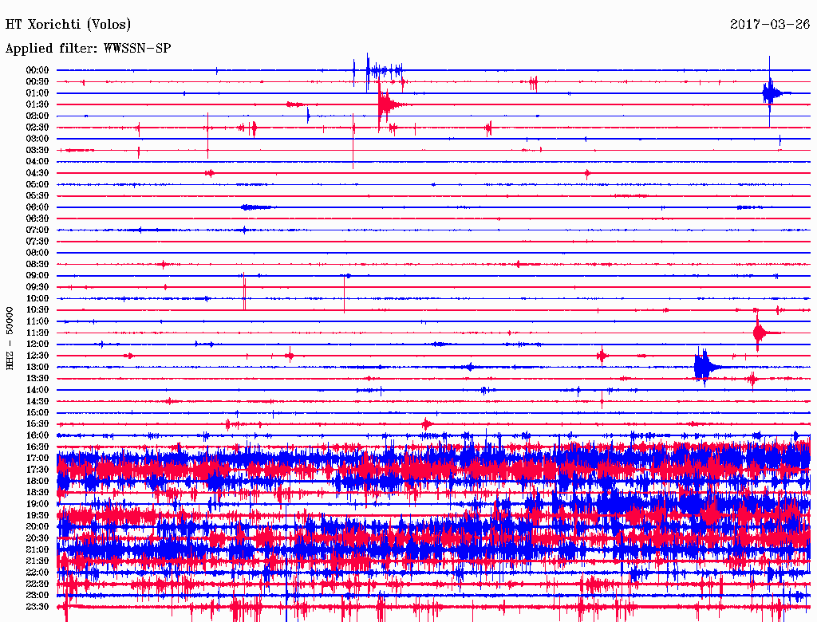Select the 13:30 time row label
Viewport: 817px width, 622px height.
tap(37, 378)
